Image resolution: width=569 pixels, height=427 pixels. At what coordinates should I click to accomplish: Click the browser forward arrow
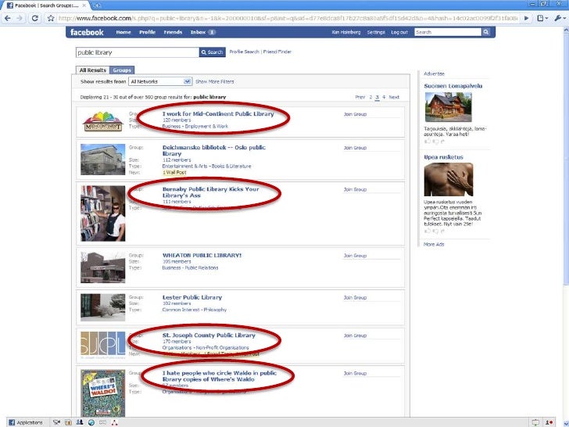pos(20,18)
